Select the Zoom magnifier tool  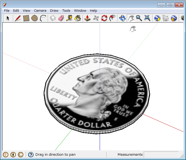(x=139, y=18)
